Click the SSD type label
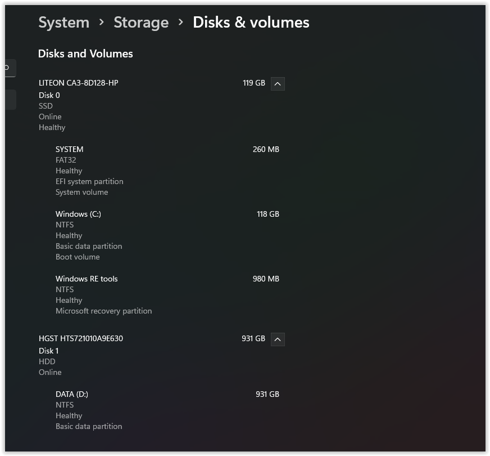Viewport: 490px width, 456px height. (46, 106)
